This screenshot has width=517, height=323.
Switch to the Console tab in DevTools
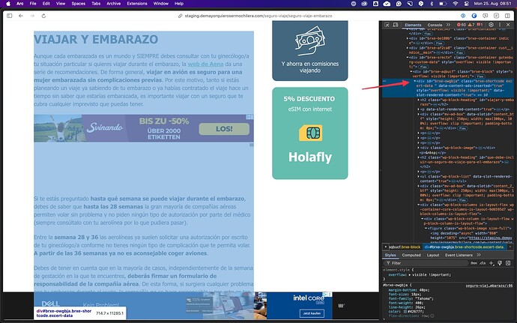pyautogui.click(x=435, y=25)
